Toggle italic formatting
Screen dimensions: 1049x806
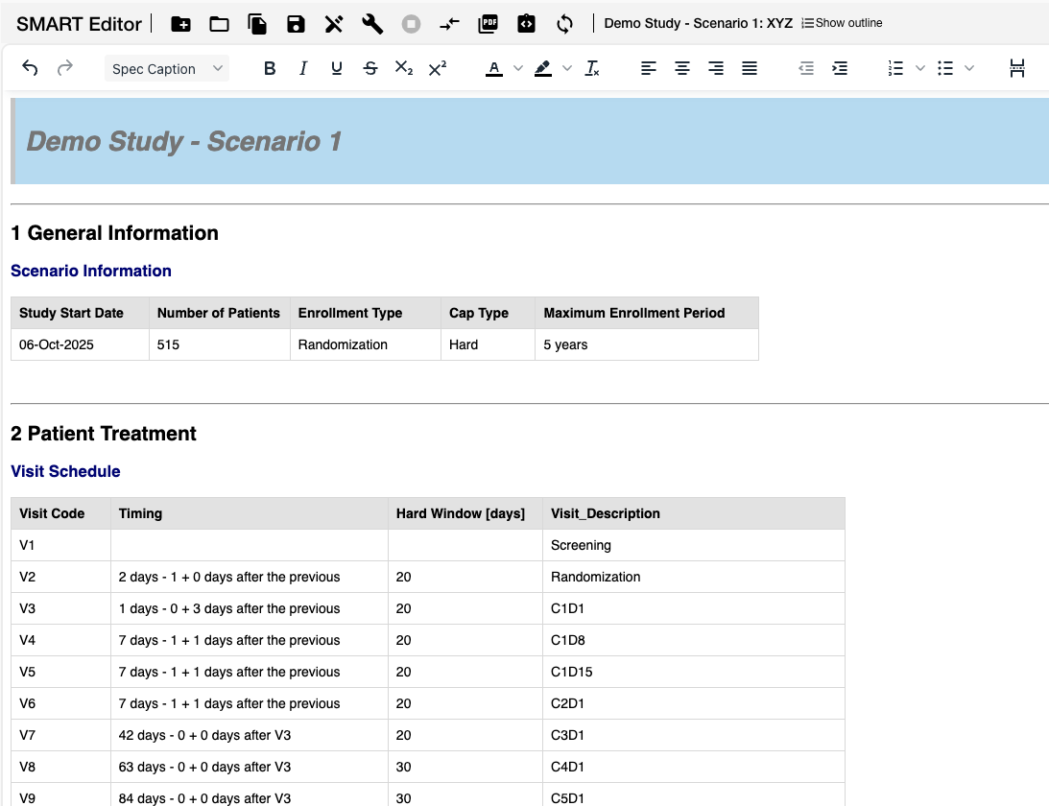coord(303,68)
